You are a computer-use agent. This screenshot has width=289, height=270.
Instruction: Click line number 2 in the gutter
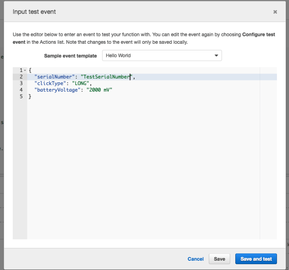click(x=21, y=77)
